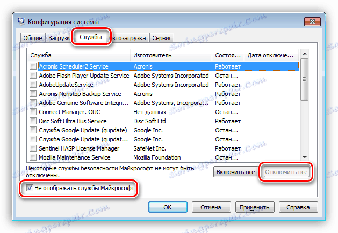Image resolution: width=338 pixels, height=233 pixels.
Task: Click the Применить button
Action: click(255, 207)
